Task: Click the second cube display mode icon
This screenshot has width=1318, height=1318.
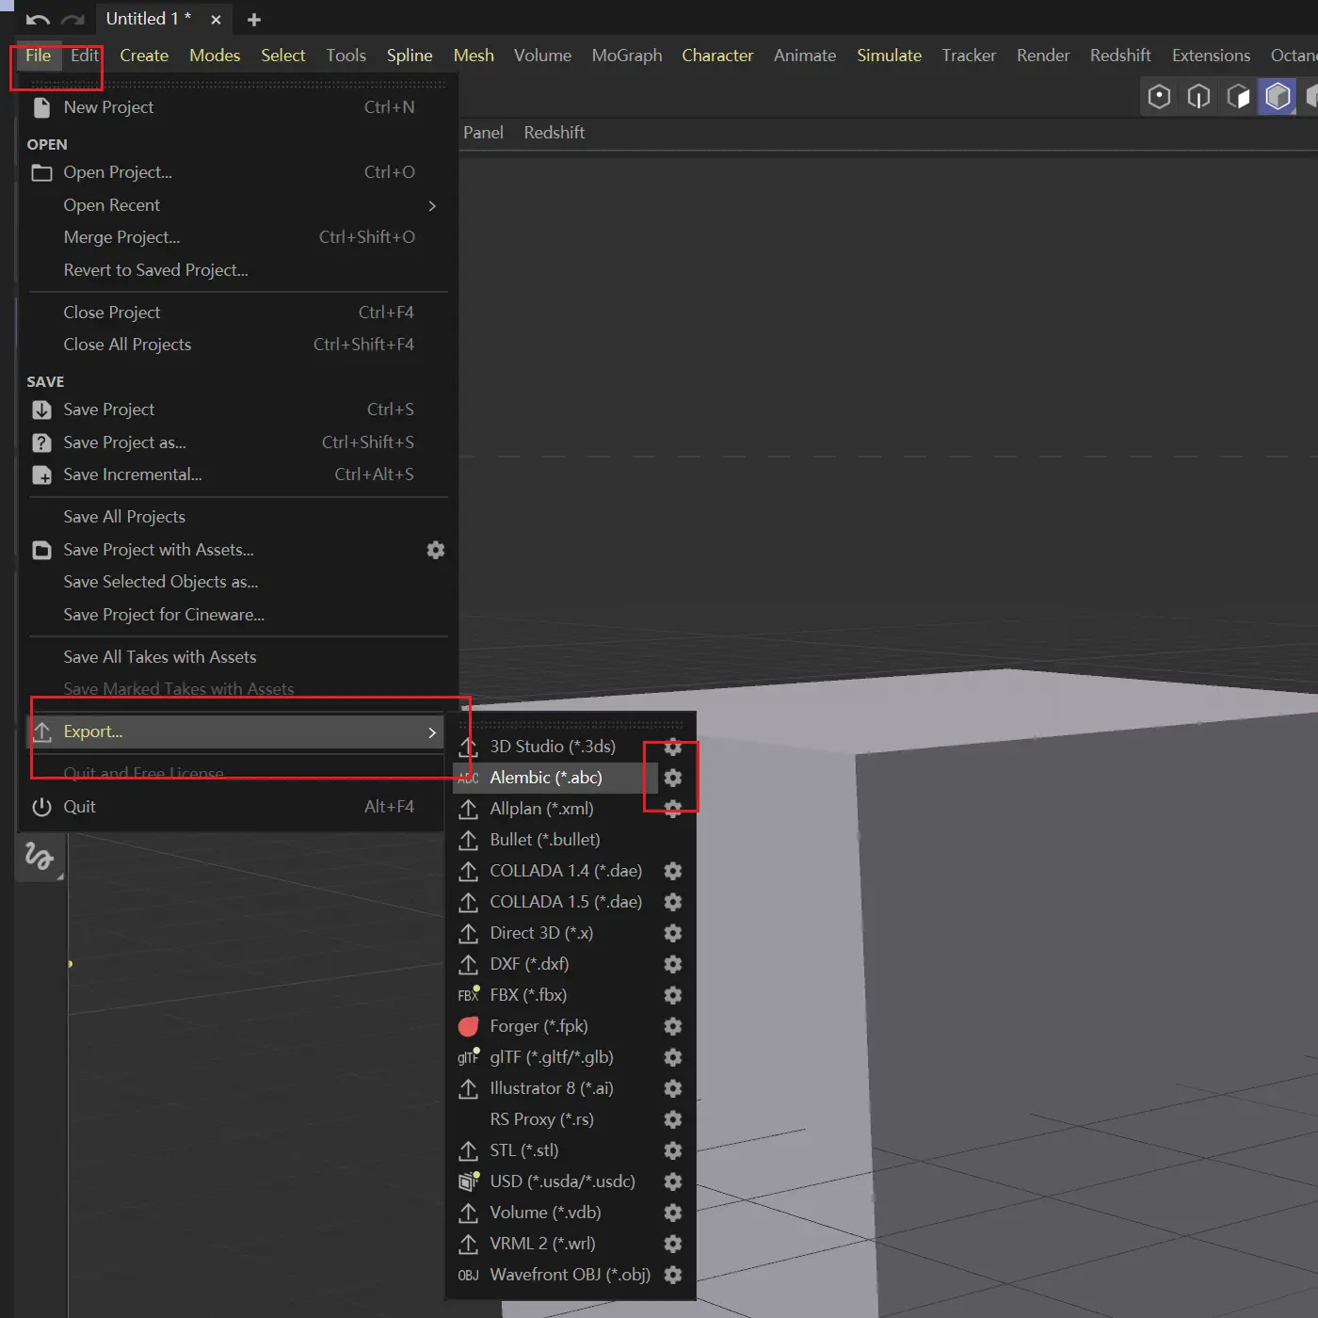Action: [x=1198, y=96]
